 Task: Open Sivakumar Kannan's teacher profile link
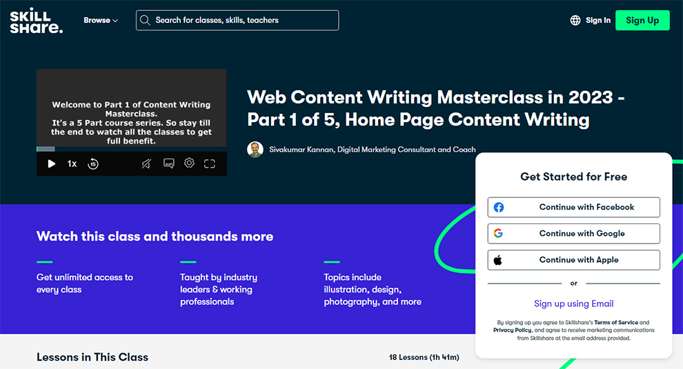(x=372, y=150)
